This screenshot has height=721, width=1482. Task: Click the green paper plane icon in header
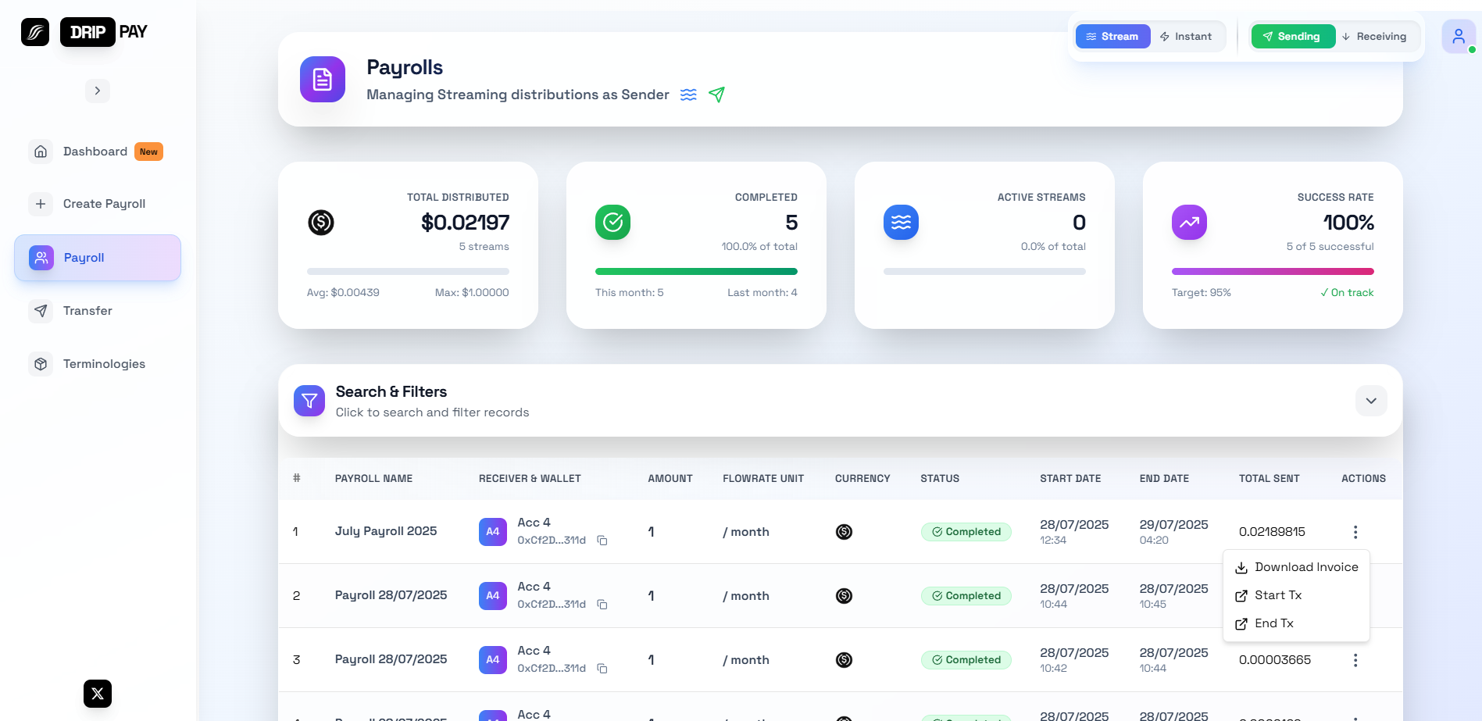click(x=716, y=95)
